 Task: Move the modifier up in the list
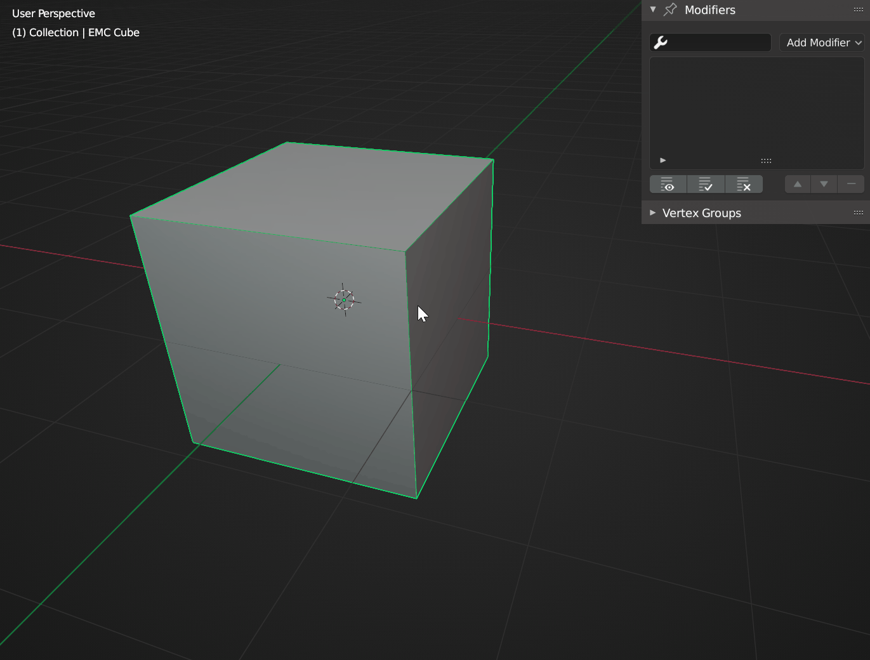coord(798,184)
